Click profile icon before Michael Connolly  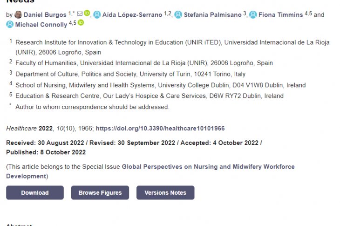click(x=10, y=24)
